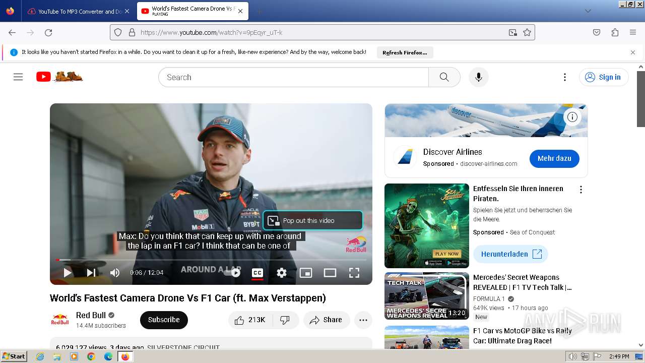
Task: Dismiss the Firefox refresh notification
Action: (633, 52)
